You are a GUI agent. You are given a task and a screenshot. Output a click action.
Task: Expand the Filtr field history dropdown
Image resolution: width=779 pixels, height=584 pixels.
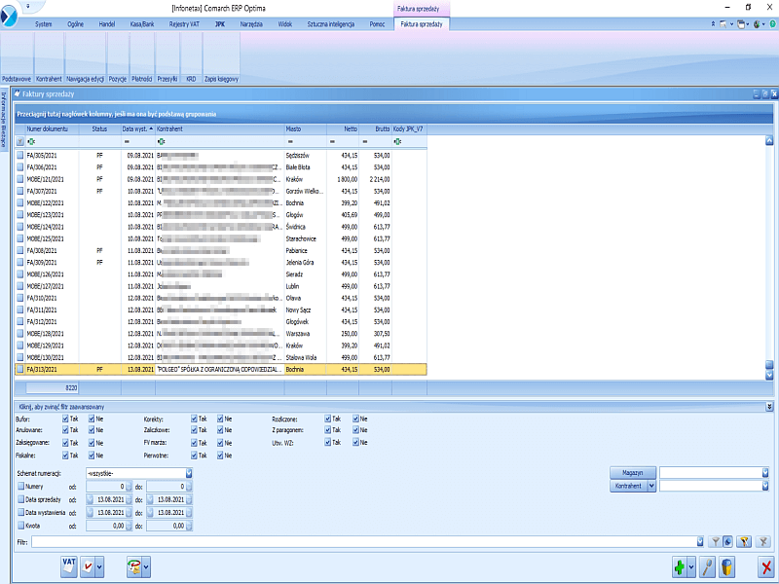[x=700, y=542]
